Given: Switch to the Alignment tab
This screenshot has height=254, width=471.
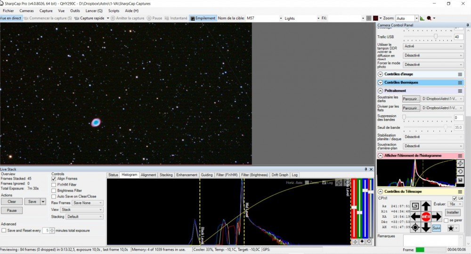Looking at the screenshot, I should coord(148,175).
